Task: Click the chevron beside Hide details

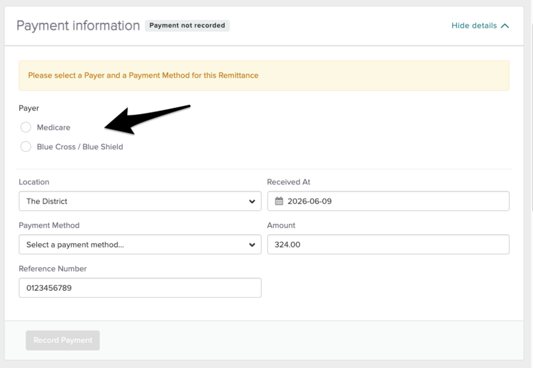Action: click(505, 26)
